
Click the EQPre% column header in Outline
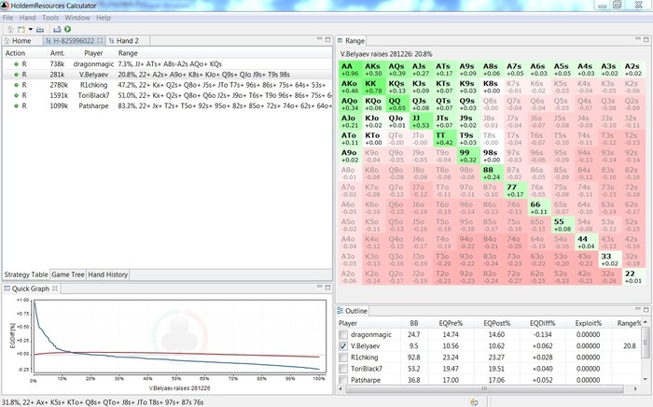[451, 323]
